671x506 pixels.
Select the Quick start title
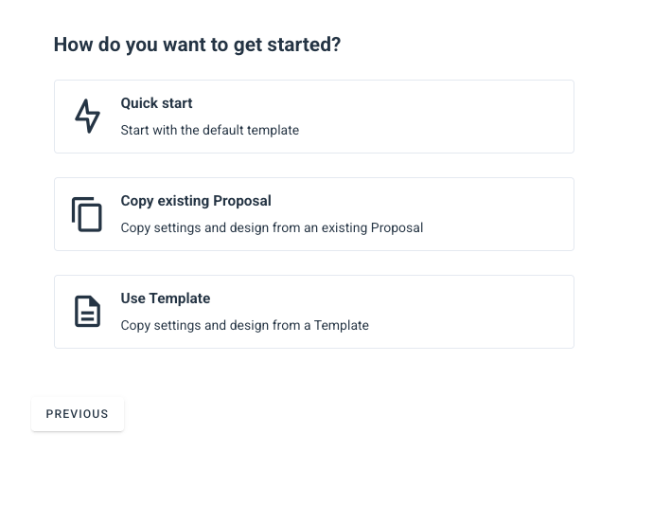click(156, 103)
